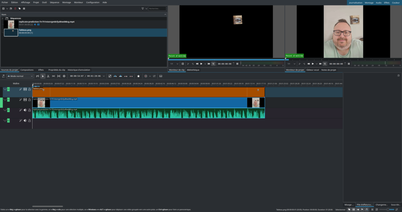Open the Montage menu in menu bar

point(66,2)
